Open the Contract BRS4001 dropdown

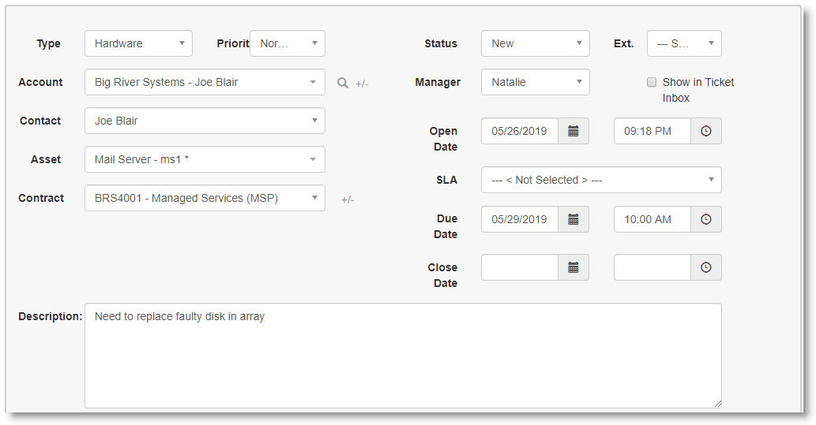point(205,198)
